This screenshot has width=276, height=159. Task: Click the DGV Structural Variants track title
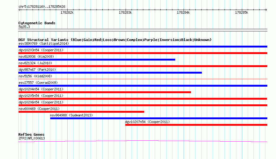click(x=115, y=40)
